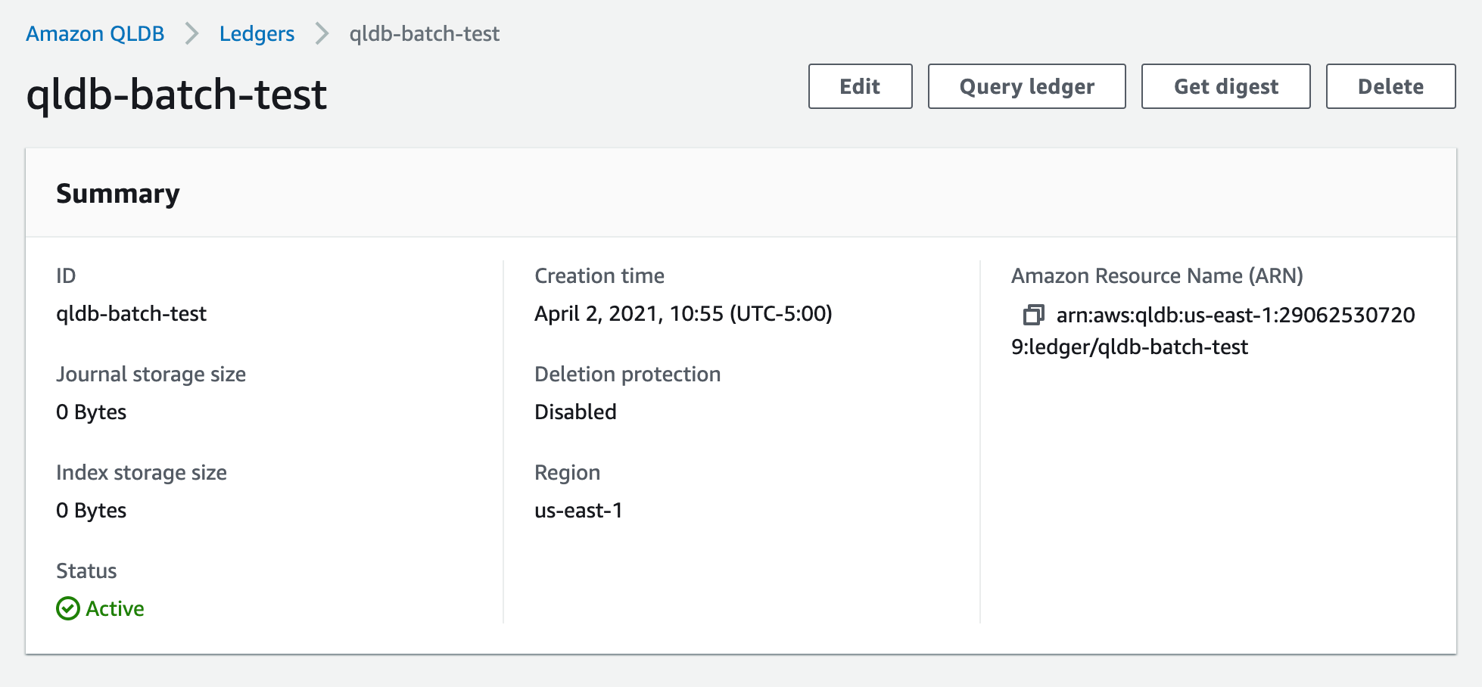Copy the ARN using the copy icon
1482x687 pixels.
pyautogui.click(x=1033, y=315)
